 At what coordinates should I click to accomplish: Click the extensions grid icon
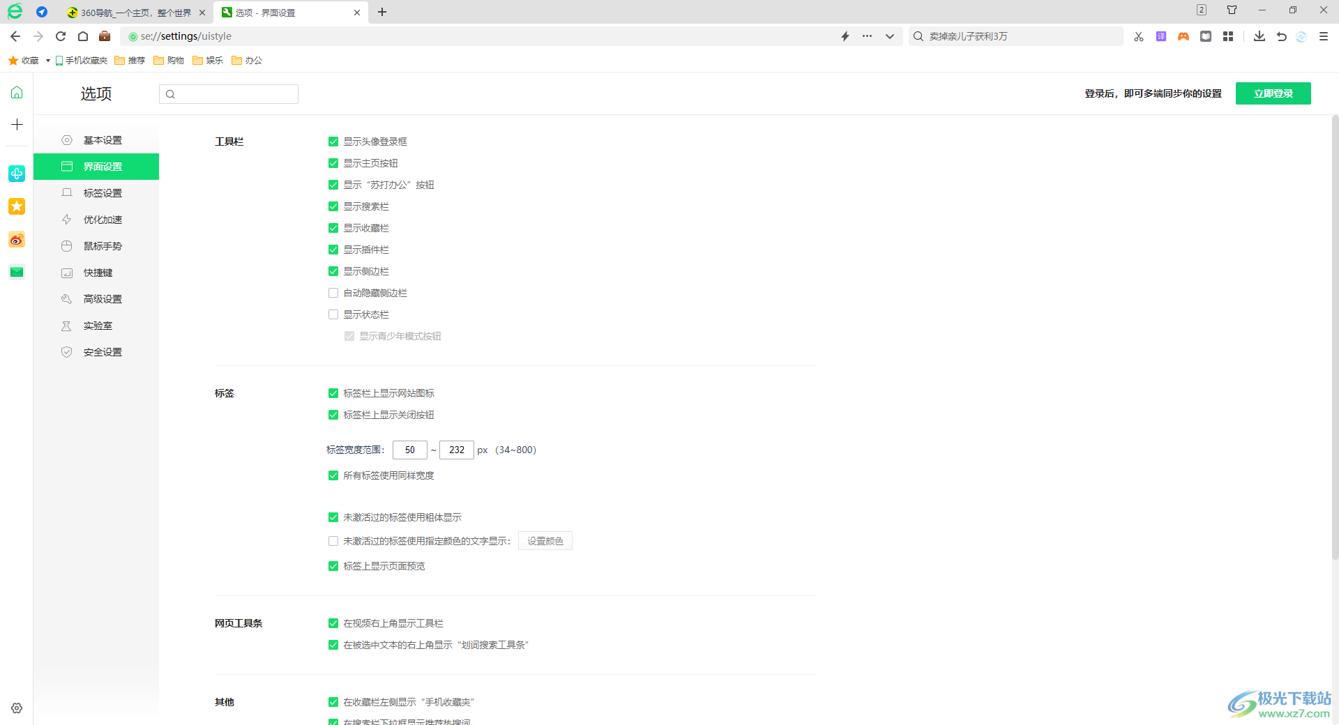pyautogui.click(x=1228, y=36)
